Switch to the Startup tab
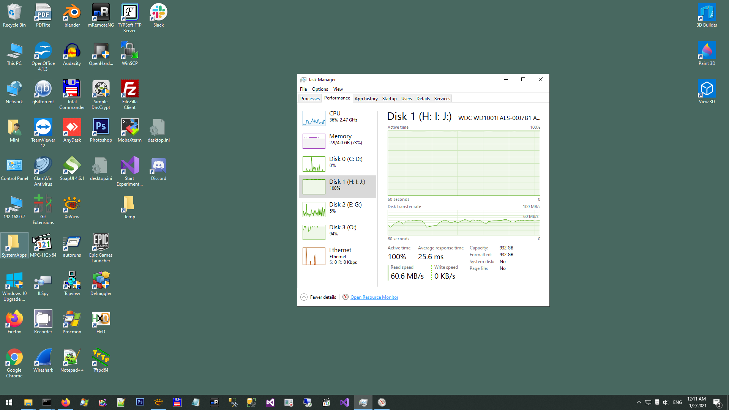 (x=389, y=99)
